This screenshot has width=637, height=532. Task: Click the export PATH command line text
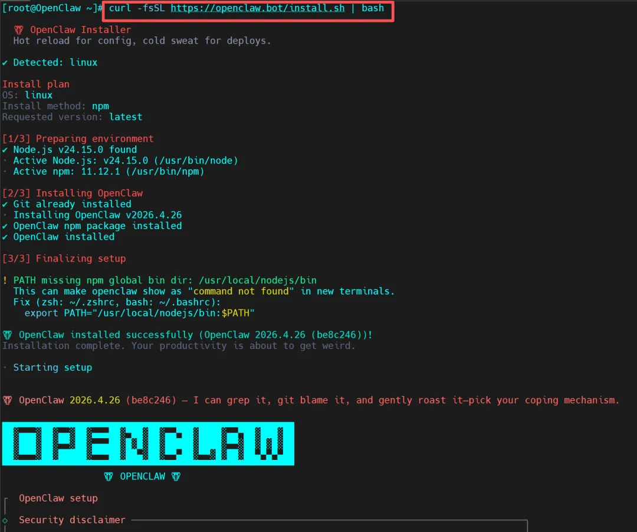point(139,313)
